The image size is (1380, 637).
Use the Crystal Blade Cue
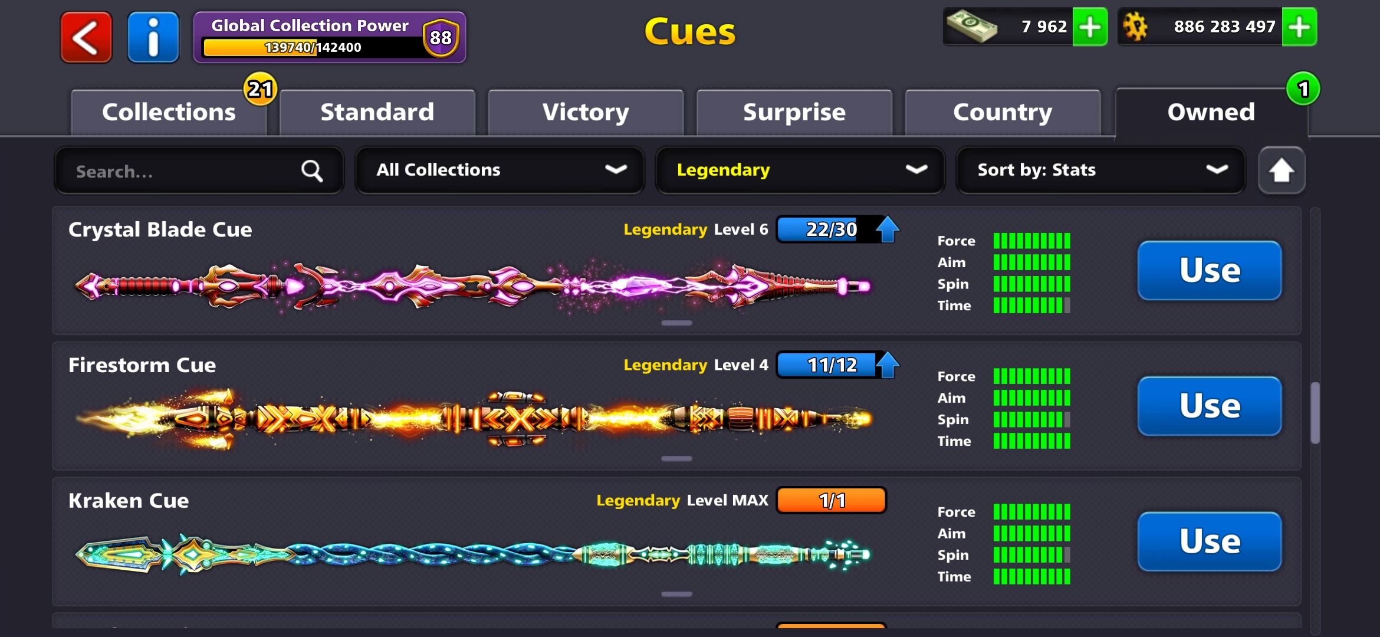(x=1210, y=271)
